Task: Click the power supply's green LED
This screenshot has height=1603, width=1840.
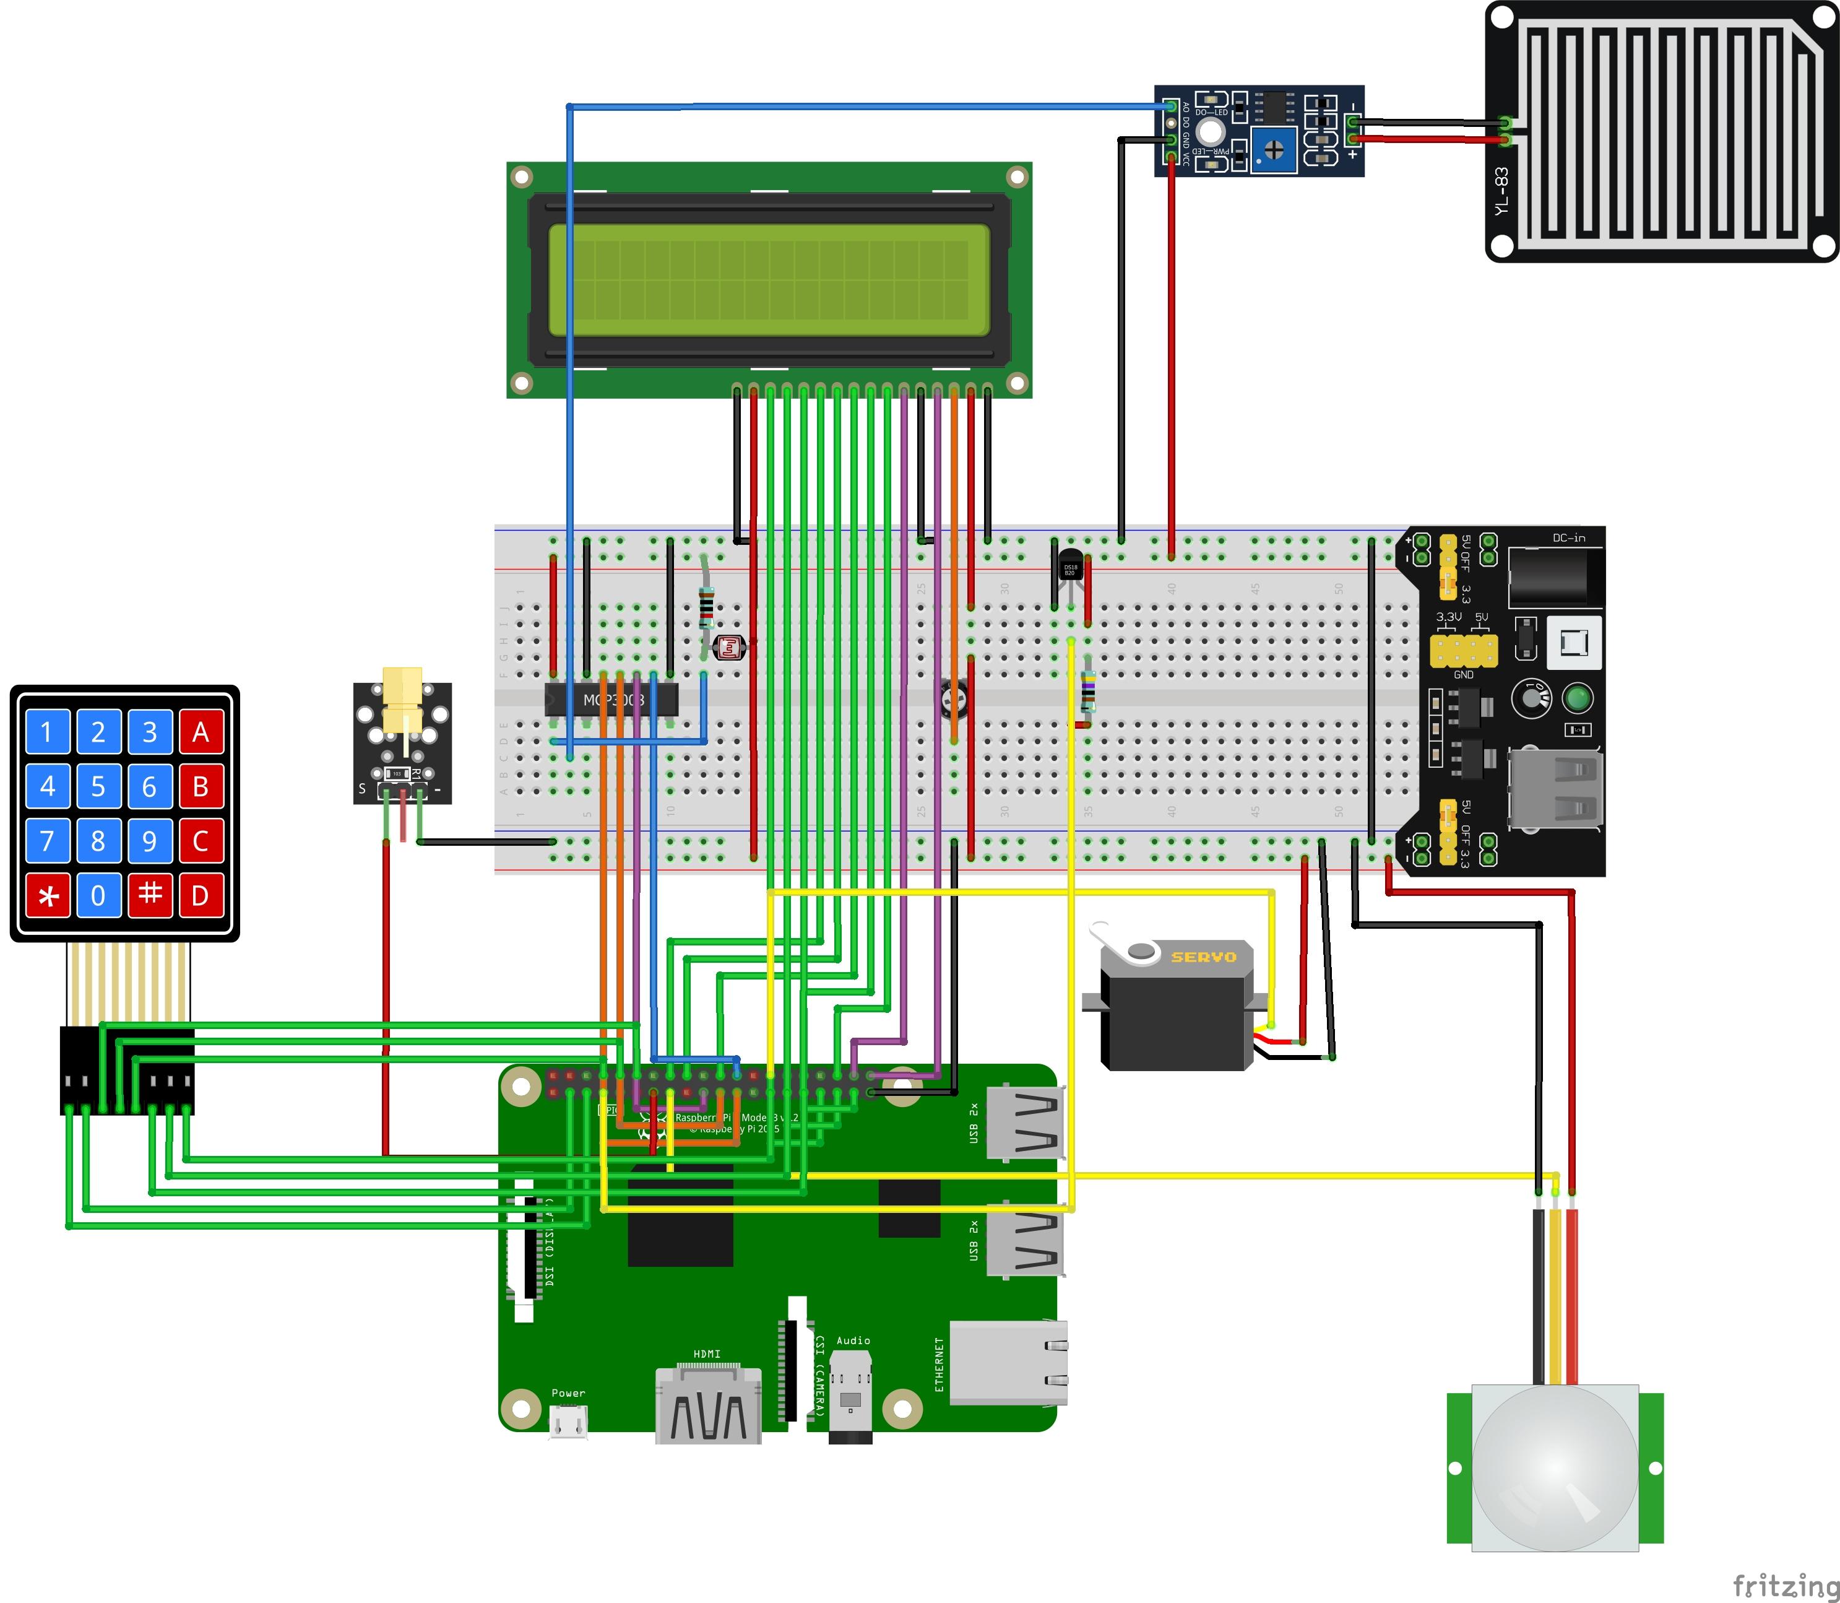Action: tap(1577, 698)
